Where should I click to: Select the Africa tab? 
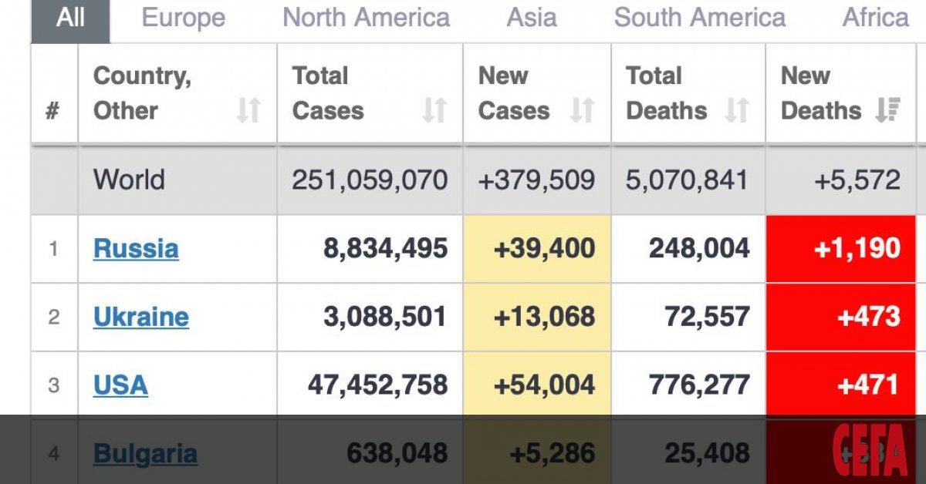pyautogui.click(x=876, y=18)
